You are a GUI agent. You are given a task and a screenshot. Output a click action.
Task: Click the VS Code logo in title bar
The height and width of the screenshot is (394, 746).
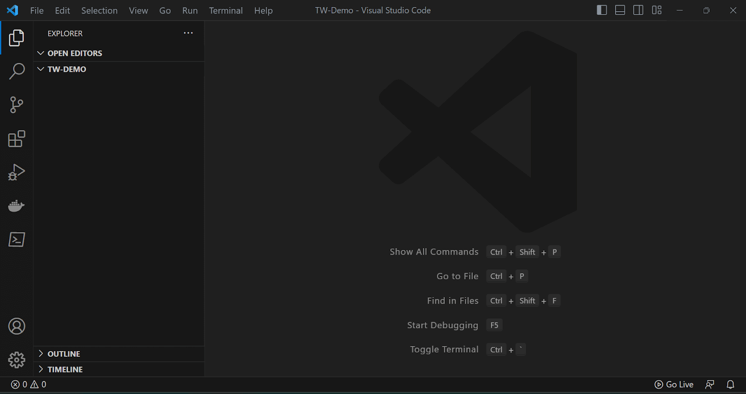pyautogui.click(x=13, y=10)
